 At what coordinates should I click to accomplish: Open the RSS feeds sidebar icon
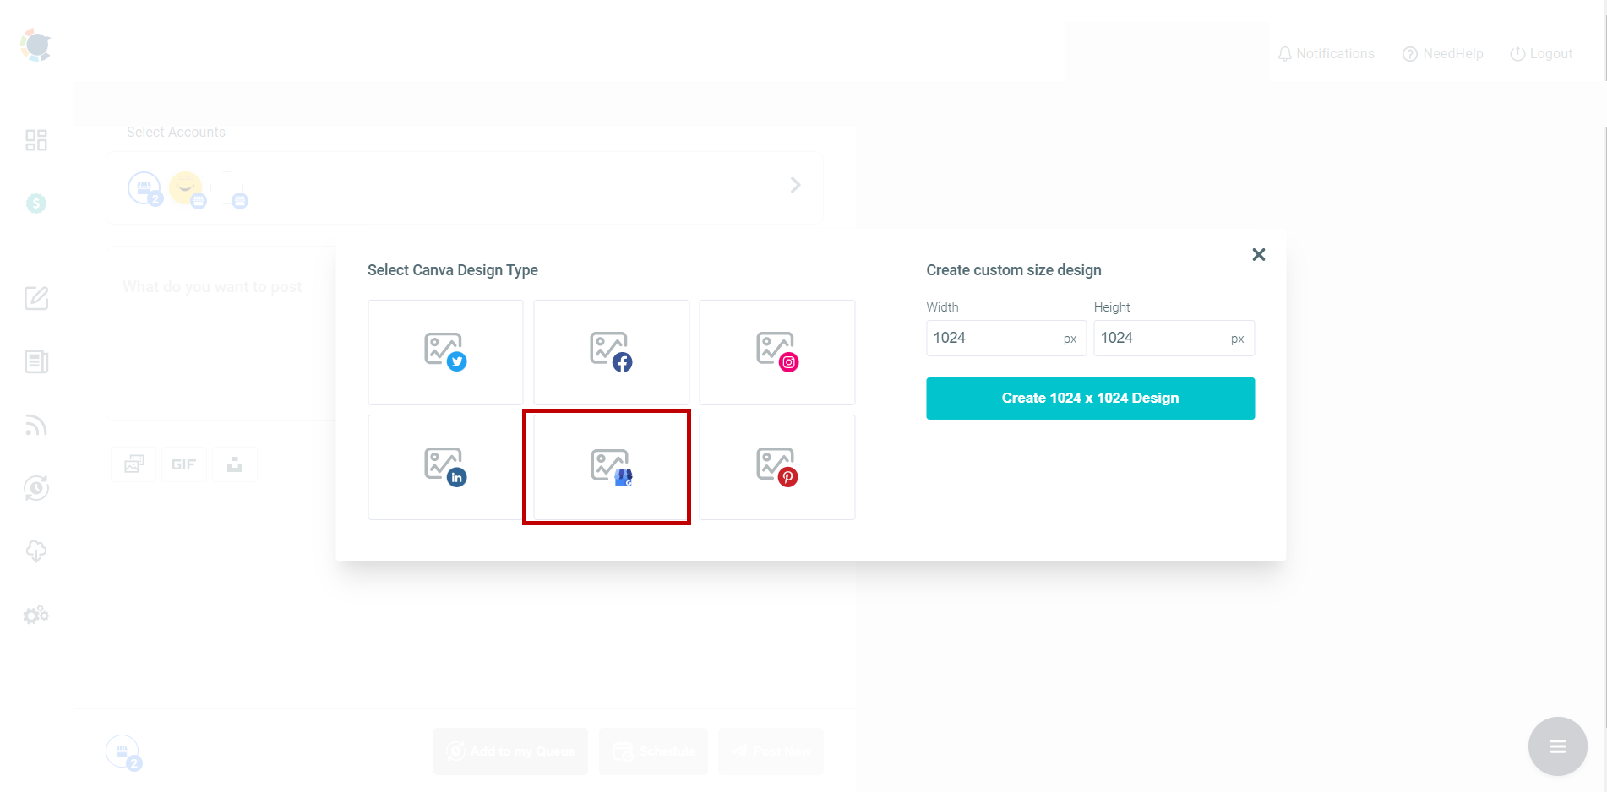click(35, 425)
